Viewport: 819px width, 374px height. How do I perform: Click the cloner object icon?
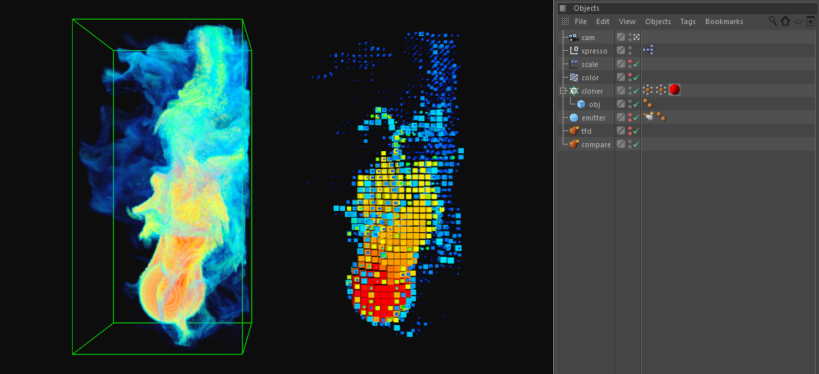click(573, 91)
